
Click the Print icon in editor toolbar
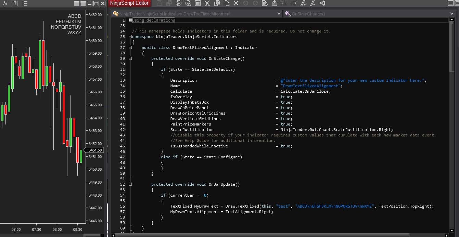pyautogui.click(x=178, y=3)
